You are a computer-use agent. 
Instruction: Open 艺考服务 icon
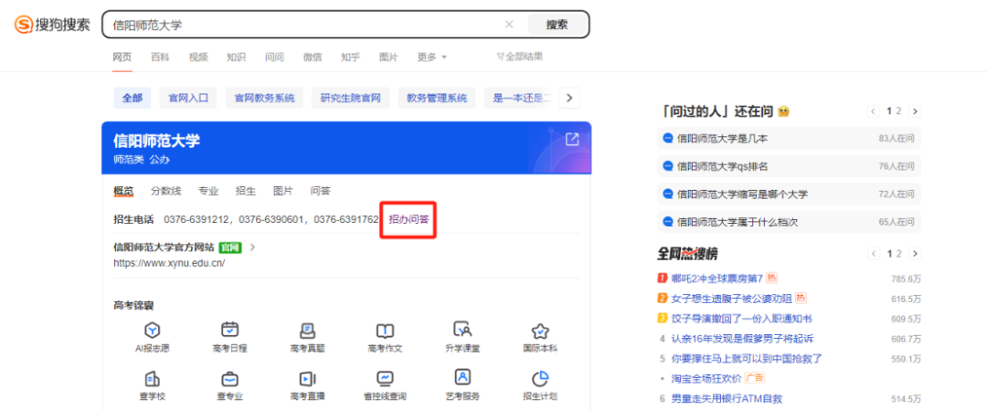(x=462, y=378)
